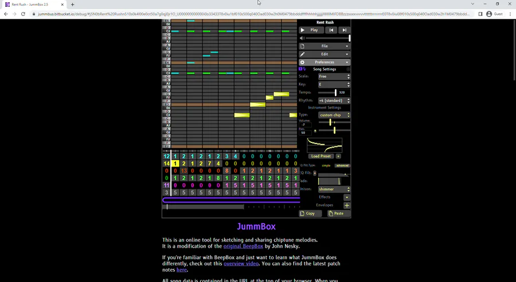Click the pan value field showing 50
Image resolution: width=516 pixels, height=282 pixels.
305,133
